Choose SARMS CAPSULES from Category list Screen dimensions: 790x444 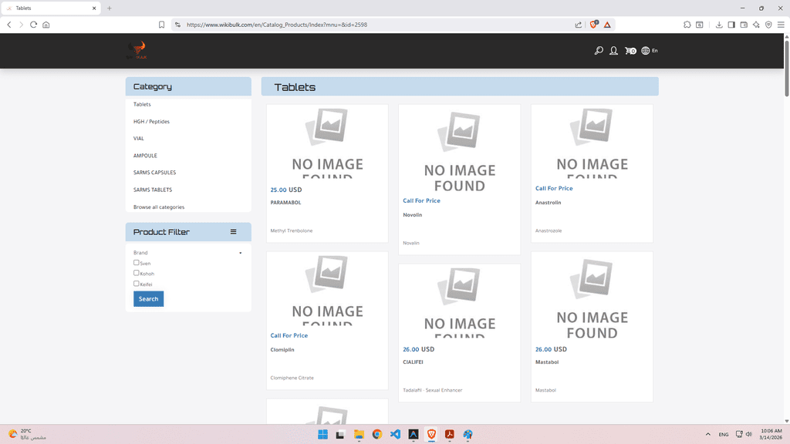[x=154, y=173]
